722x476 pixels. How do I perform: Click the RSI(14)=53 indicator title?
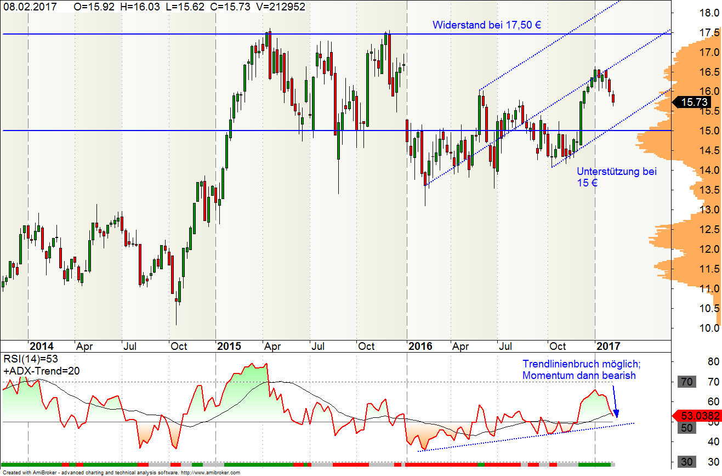tap(30, 359)
